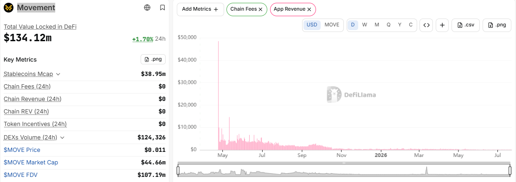Click the $44.66m market cap value
Viewport: 516px width, 182px height.
(153, 162)
